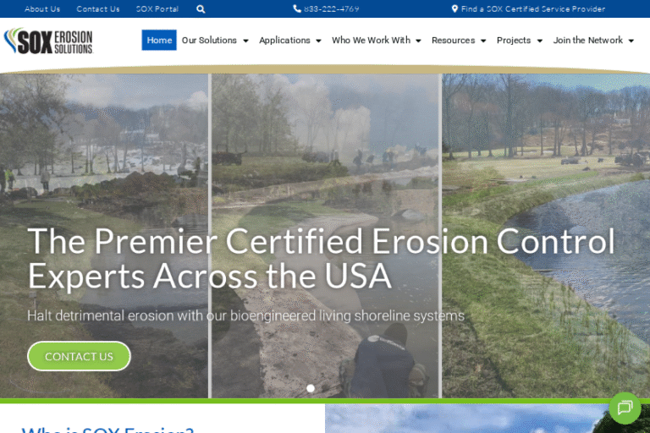650x433 pixels.
Task: Call the 833-222-4769 phone number link
Action: (x=331, y=9)
